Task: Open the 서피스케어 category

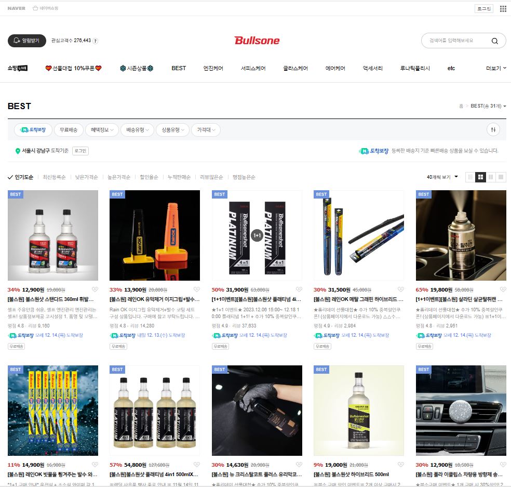Action: [253, 68]
